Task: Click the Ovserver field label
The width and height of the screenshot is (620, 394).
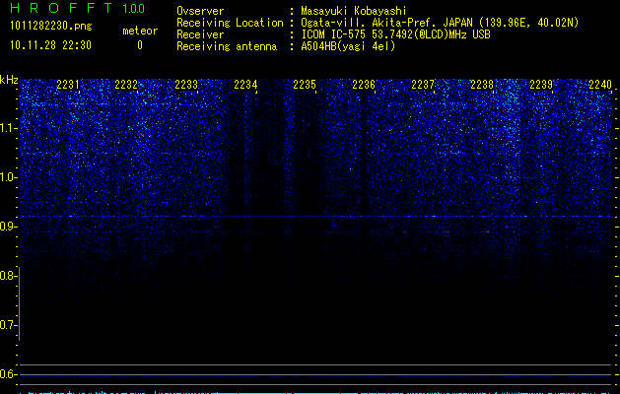Action: (x=200, y=11)
